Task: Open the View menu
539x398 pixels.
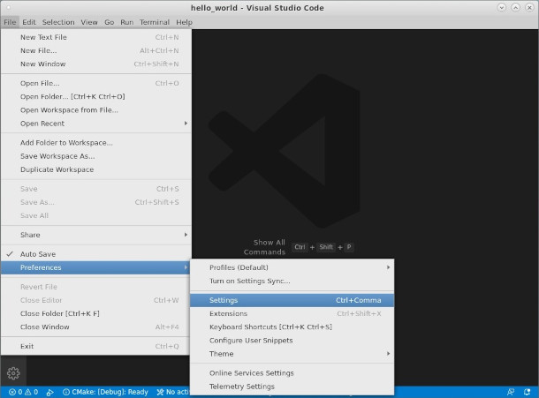Action: pyautogui.click(x=89, y=22)
